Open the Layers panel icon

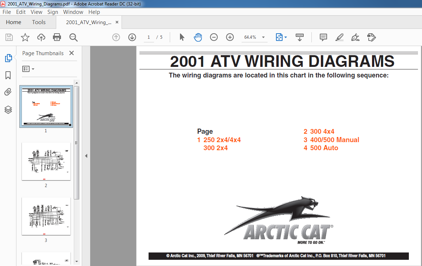point(8,110)
